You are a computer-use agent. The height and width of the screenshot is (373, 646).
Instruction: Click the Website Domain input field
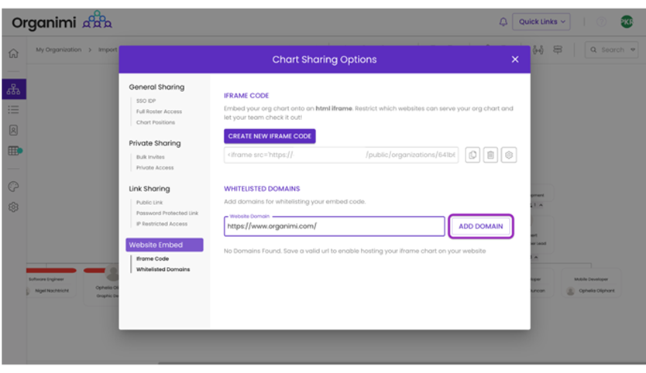[x=334, y=227]
